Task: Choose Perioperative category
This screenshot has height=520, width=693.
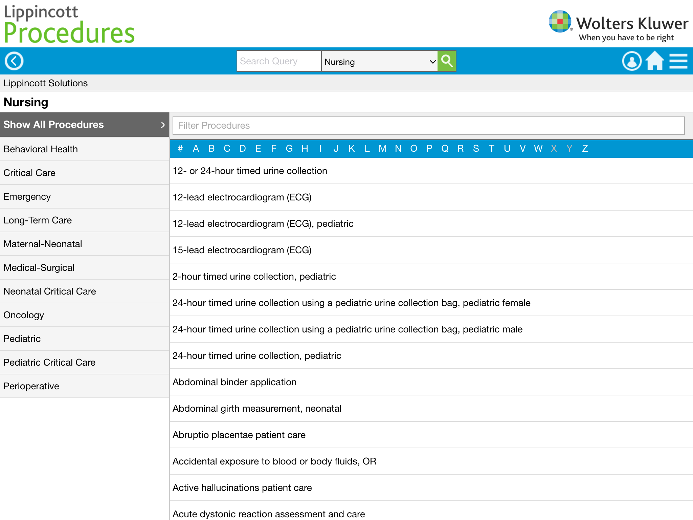Action: click(x=85, y=386)
